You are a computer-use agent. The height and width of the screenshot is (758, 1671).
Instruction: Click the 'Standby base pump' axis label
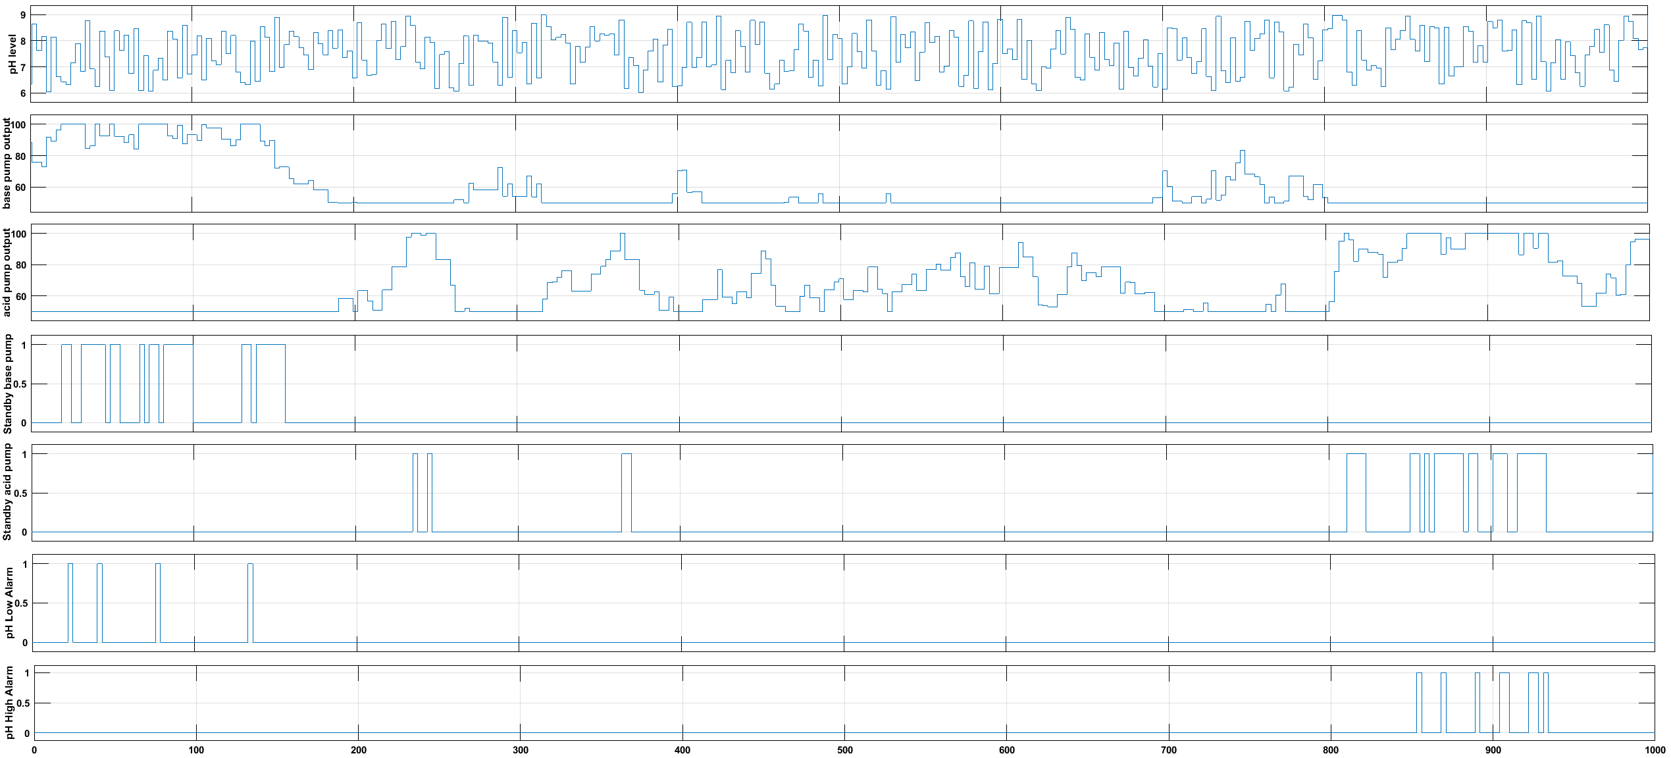(x=8, y=384)
